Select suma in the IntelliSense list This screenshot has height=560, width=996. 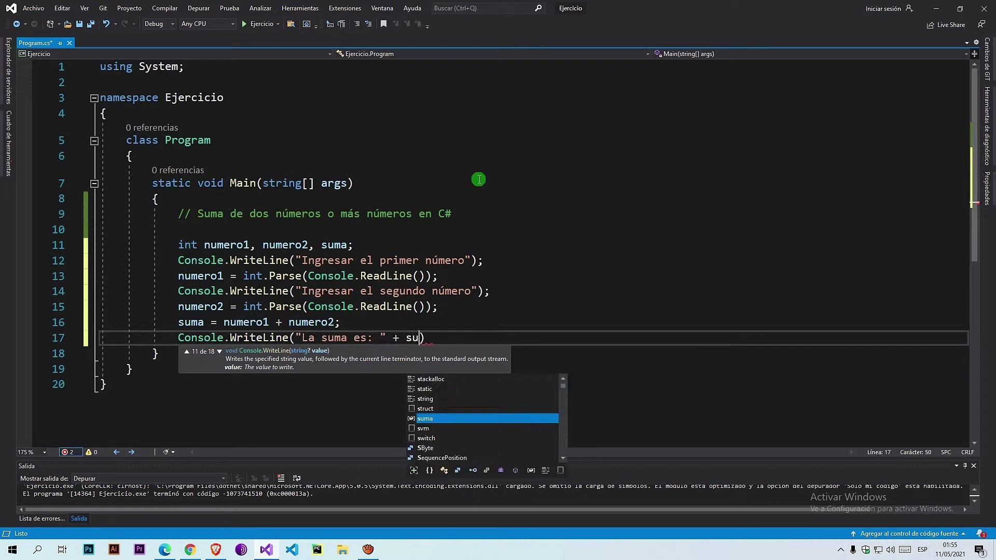425,418
